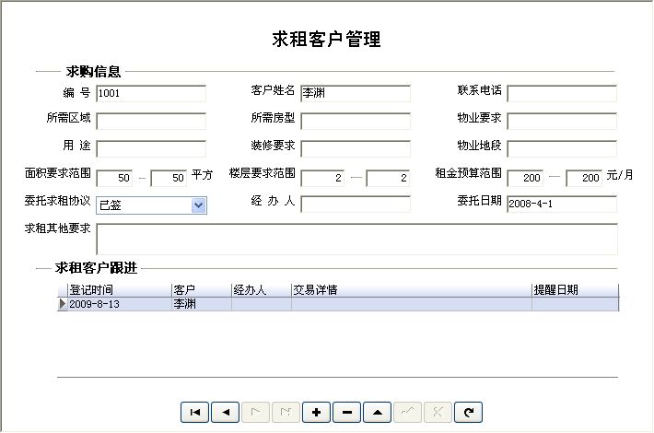The image size is (654, 433).
Task: Click the 2009-8-13 cell in the grid
Action: pyautogui.click(x=120, y=304)
